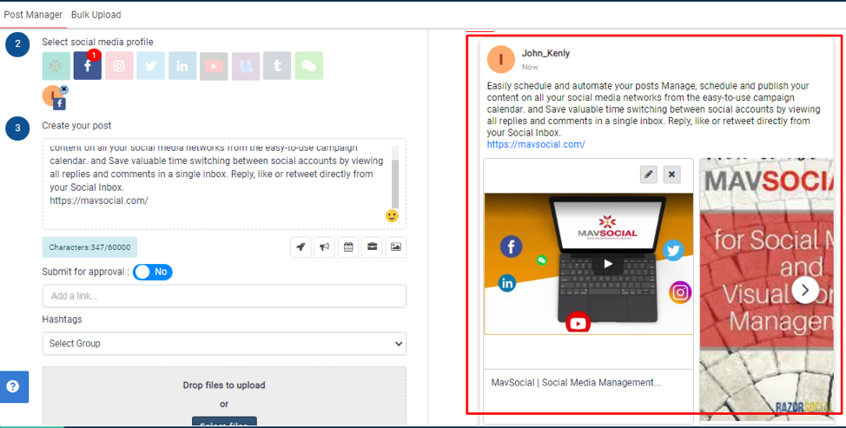Select the Facebook profile icon
This screenshot has width=846, height=428.
click(87, 66)
